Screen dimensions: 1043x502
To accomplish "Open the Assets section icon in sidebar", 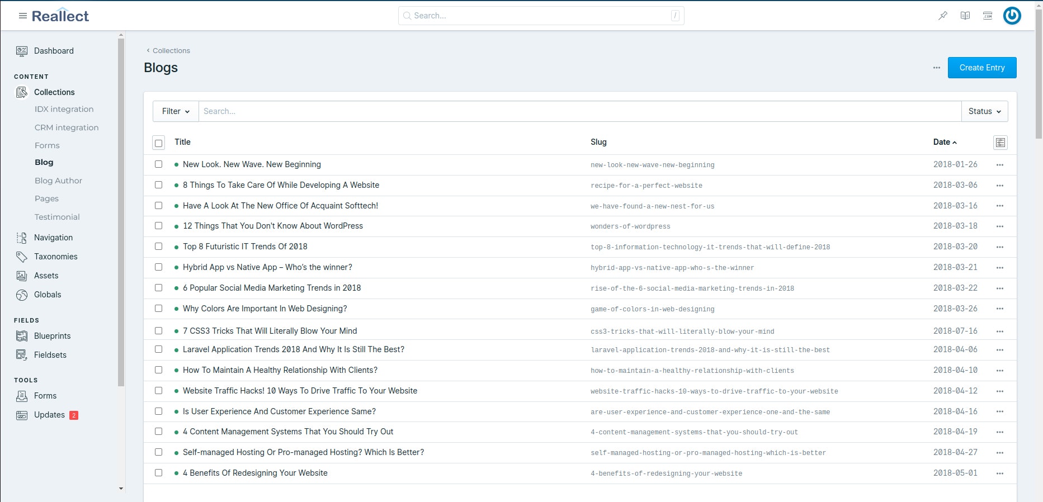I will click(x=22, y=276).
